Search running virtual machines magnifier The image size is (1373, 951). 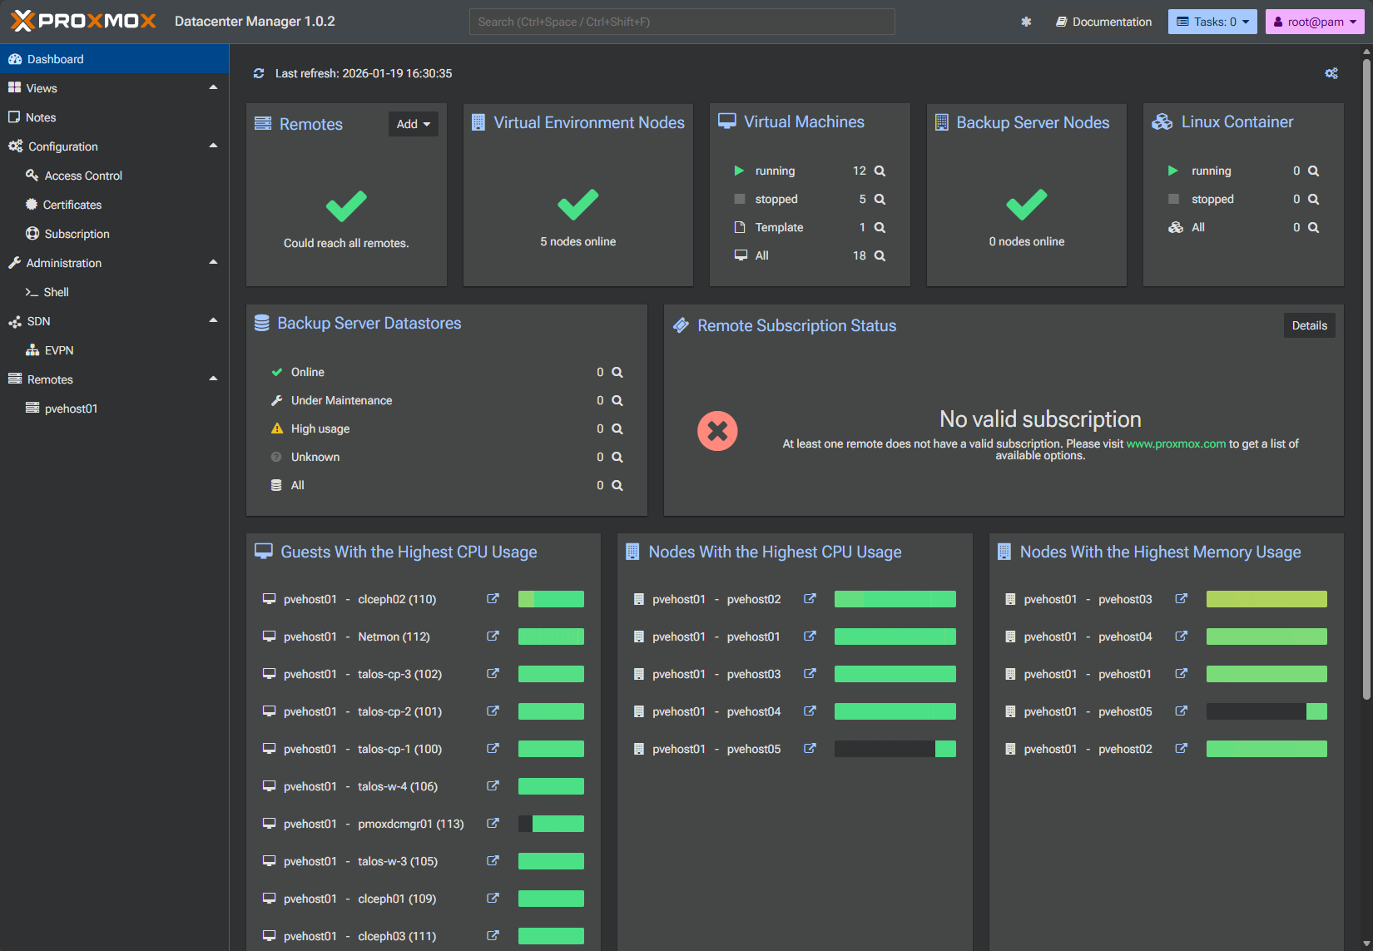point(880,171)
